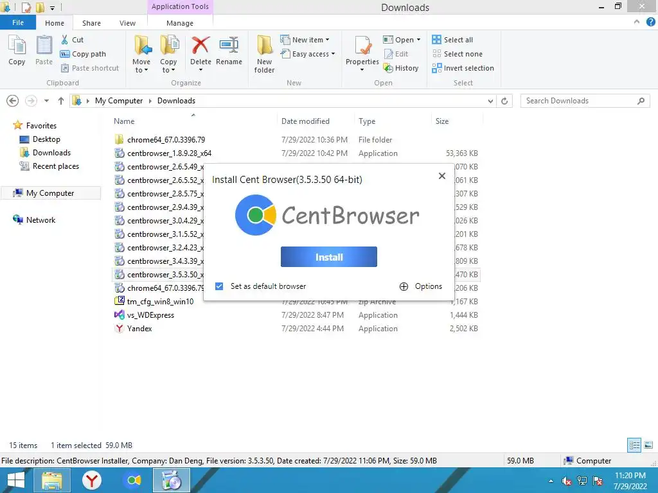
Task: Click the blue Install button
Action: (x=329, y=257)
